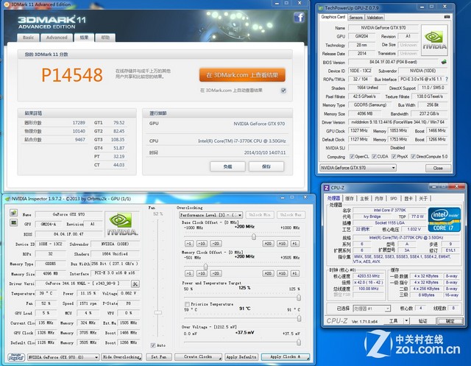Open the 主板 tab in CPU-Z
The height and width of the screenshot is (366, 471).
coord(364,198)
